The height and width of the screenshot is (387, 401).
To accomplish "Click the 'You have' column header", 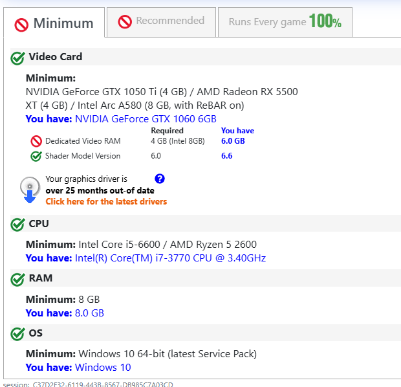I will [237, 131].
